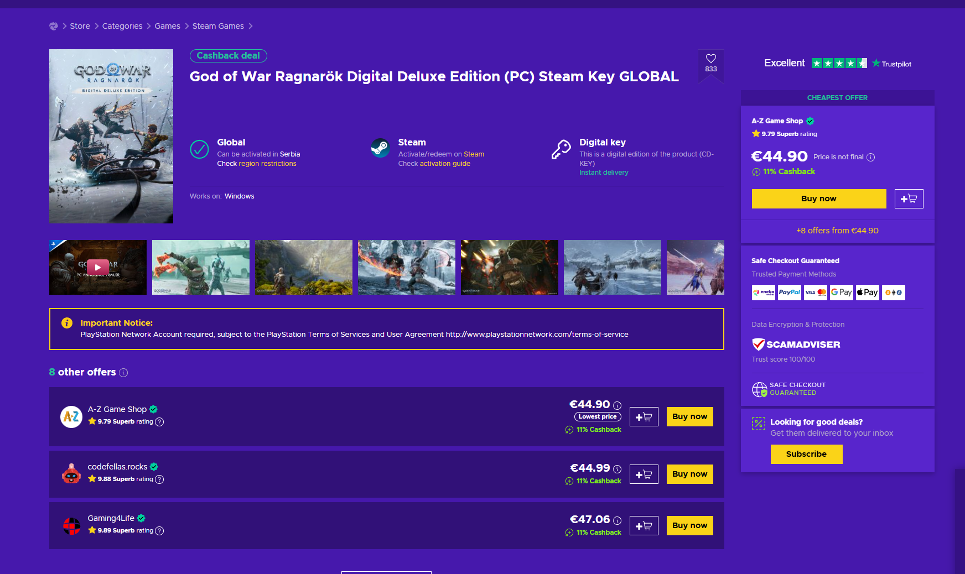The width and height of the screenshot is (965, 574).
Task: Click the Safe Checkout Guaranteed globe badge
Action: point(788,389)
